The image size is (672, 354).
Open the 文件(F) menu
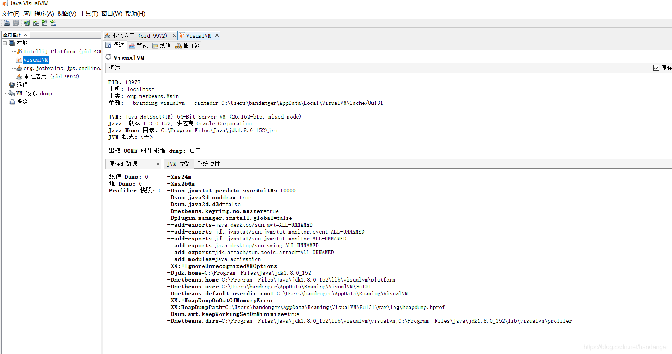pyautogui.click(x=11, y=14)
